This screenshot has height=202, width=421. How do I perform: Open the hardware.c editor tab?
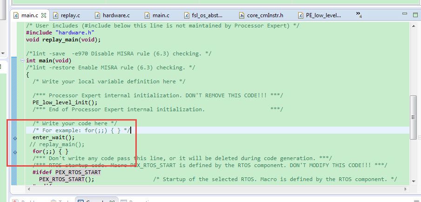[113, 15]
